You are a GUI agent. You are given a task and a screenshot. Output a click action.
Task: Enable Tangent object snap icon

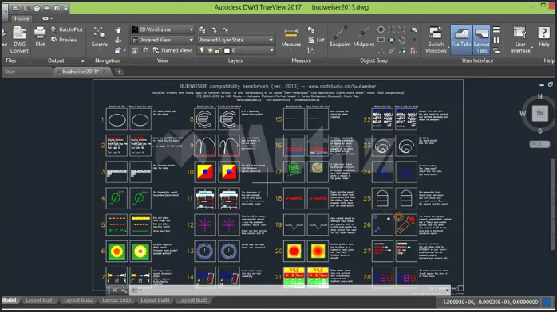click(401, 40)
